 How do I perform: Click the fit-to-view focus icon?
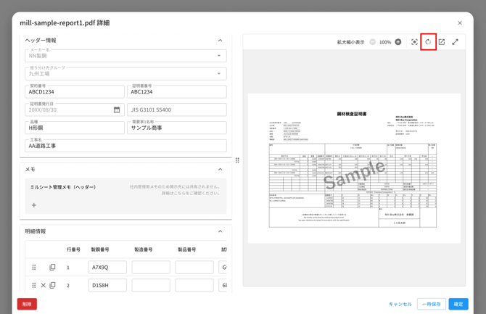tap(414, 42)
